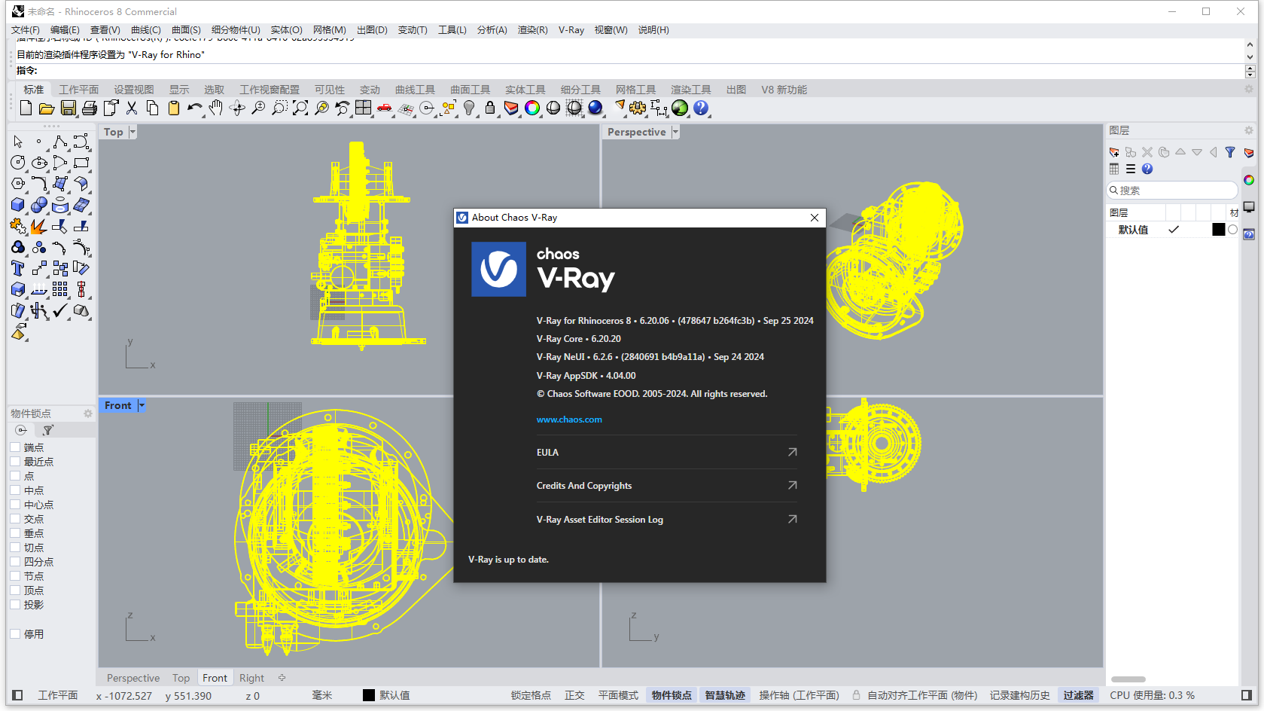Switch to the V8 新功能 toolbar tab
This screenshot has width=1264, height=711.
pos(784,90)
